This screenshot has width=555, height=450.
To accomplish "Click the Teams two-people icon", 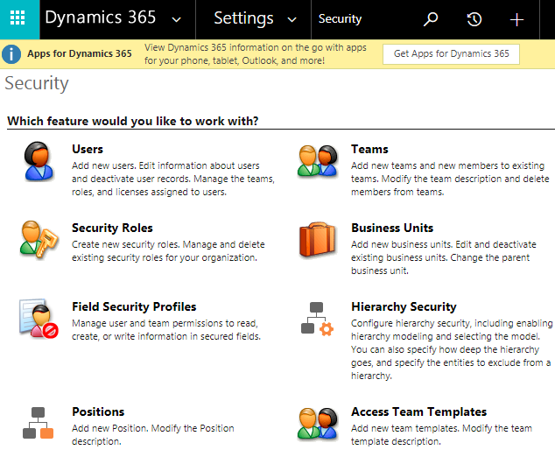I will (318, 161).
